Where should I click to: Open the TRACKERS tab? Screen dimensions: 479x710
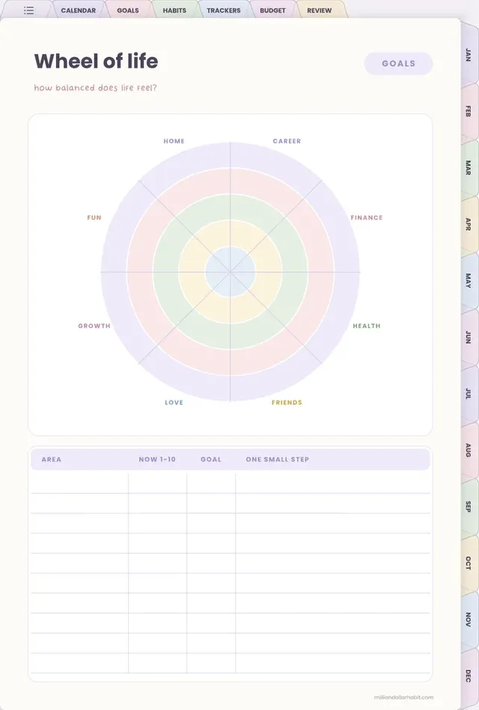(x=224, y=10)
